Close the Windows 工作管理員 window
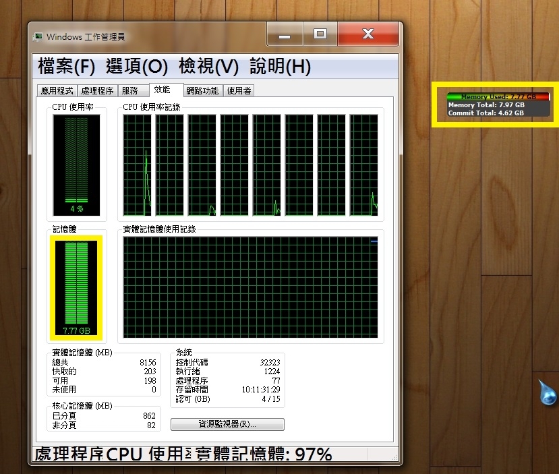This screenshot has width=559, height=474. [368, 34]
